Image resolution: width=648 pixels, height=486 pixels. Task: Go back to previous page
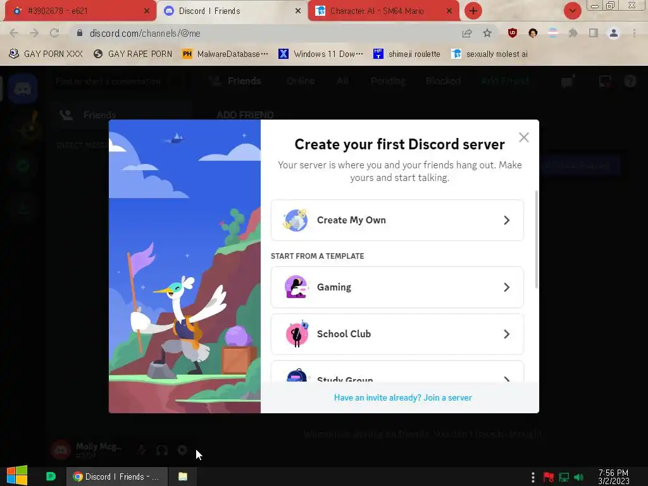(14, 33)
